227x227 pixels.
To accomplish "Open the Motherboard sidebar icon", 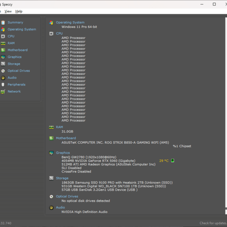I will point(3,50).
